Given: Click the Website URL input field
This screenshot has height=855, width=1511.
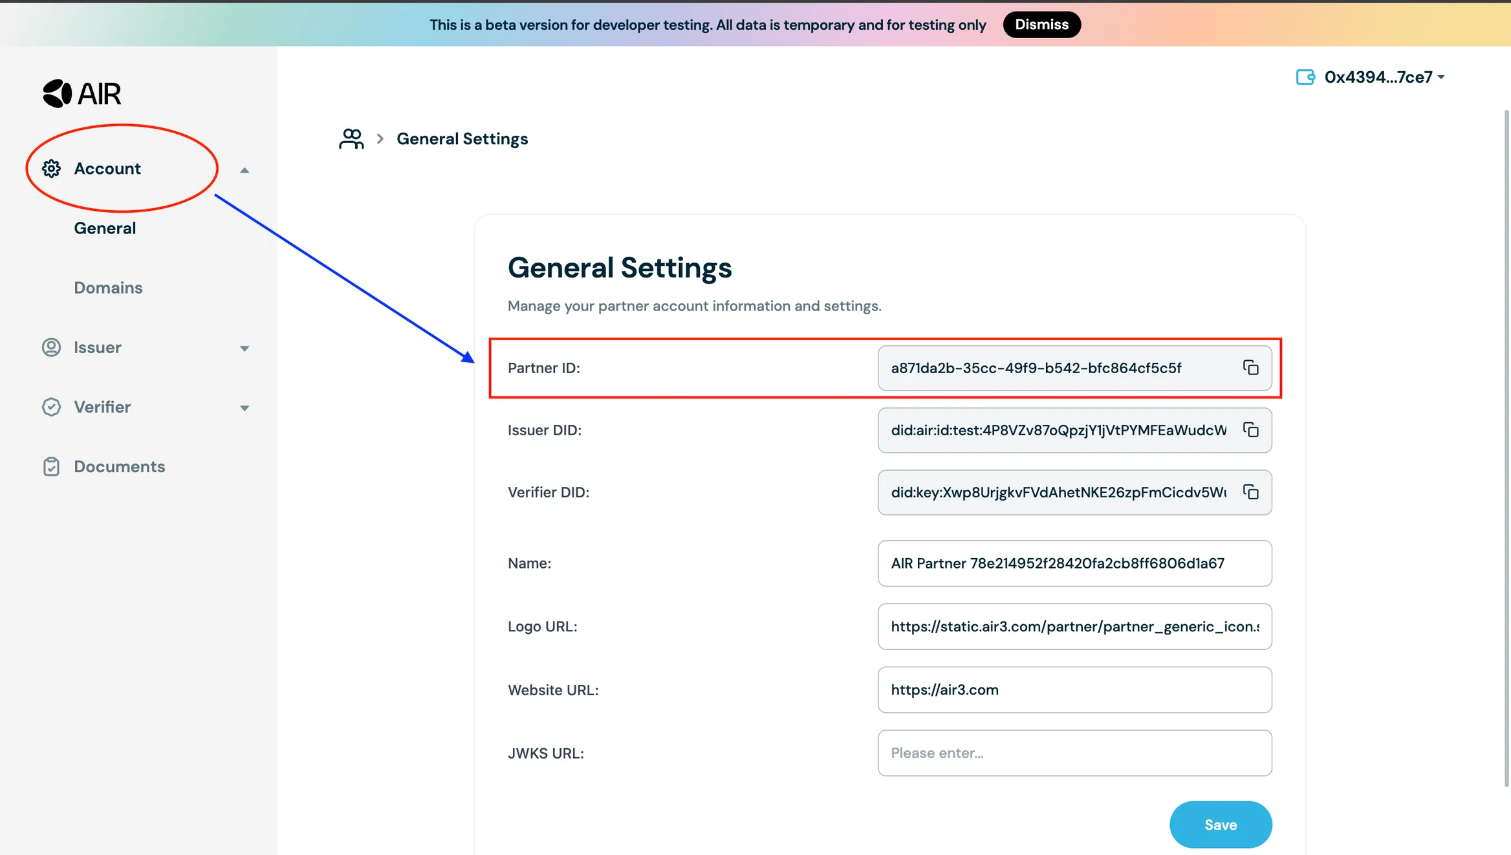Looking at the screenshot, I should click(x=1074, y=690).
